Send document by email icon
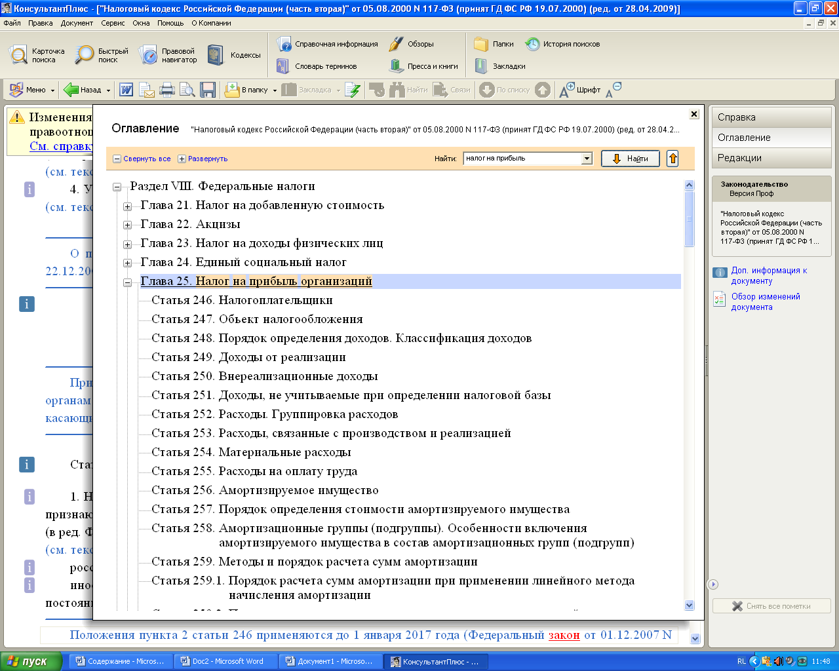The image size is (839, 671). pyautogui.click(x=147, y=90)
